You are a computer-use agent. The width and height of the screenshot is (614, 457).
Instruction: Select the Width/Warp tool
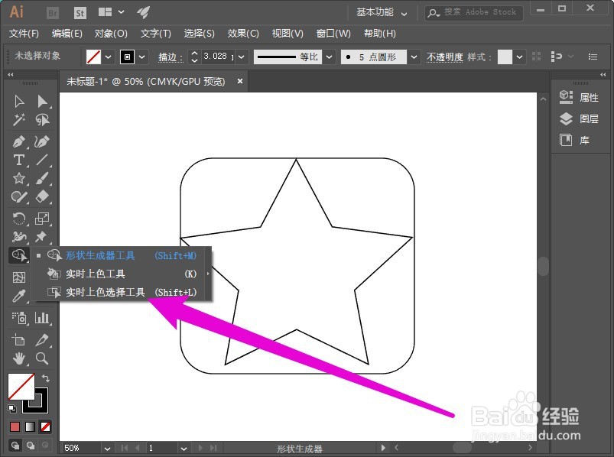[19, 237]
